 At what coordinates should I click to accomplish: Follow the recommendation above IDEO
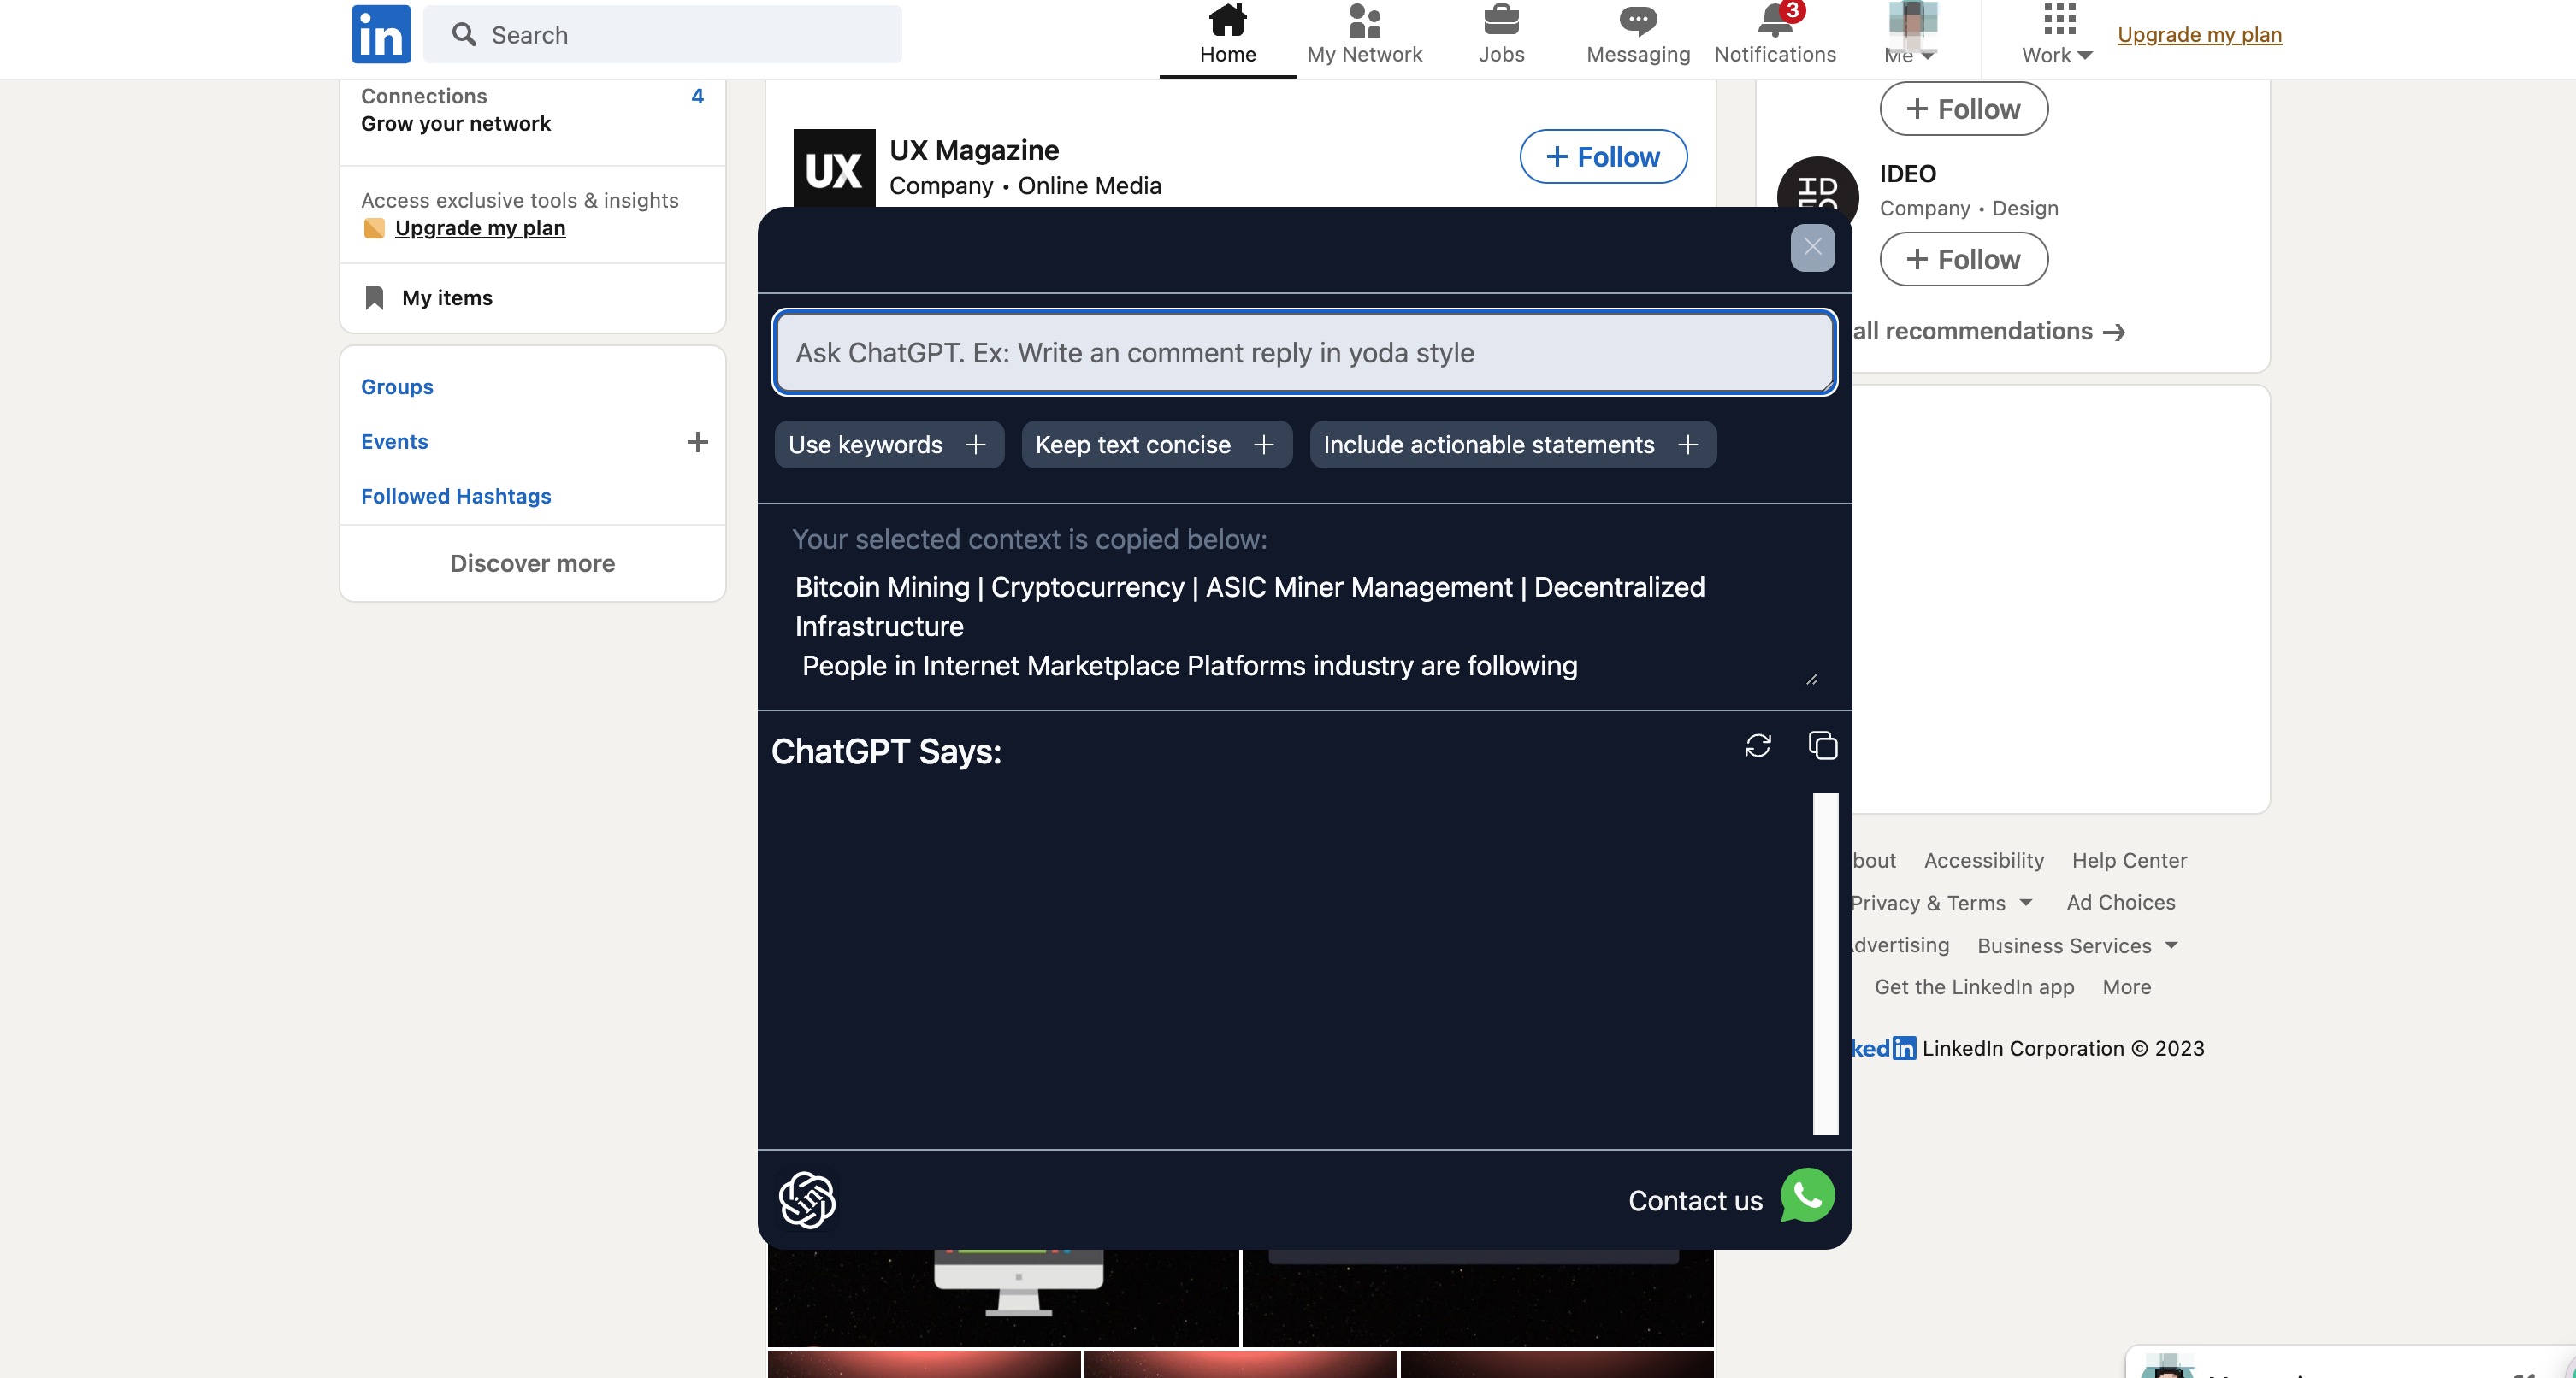[x=1963, y=109]
